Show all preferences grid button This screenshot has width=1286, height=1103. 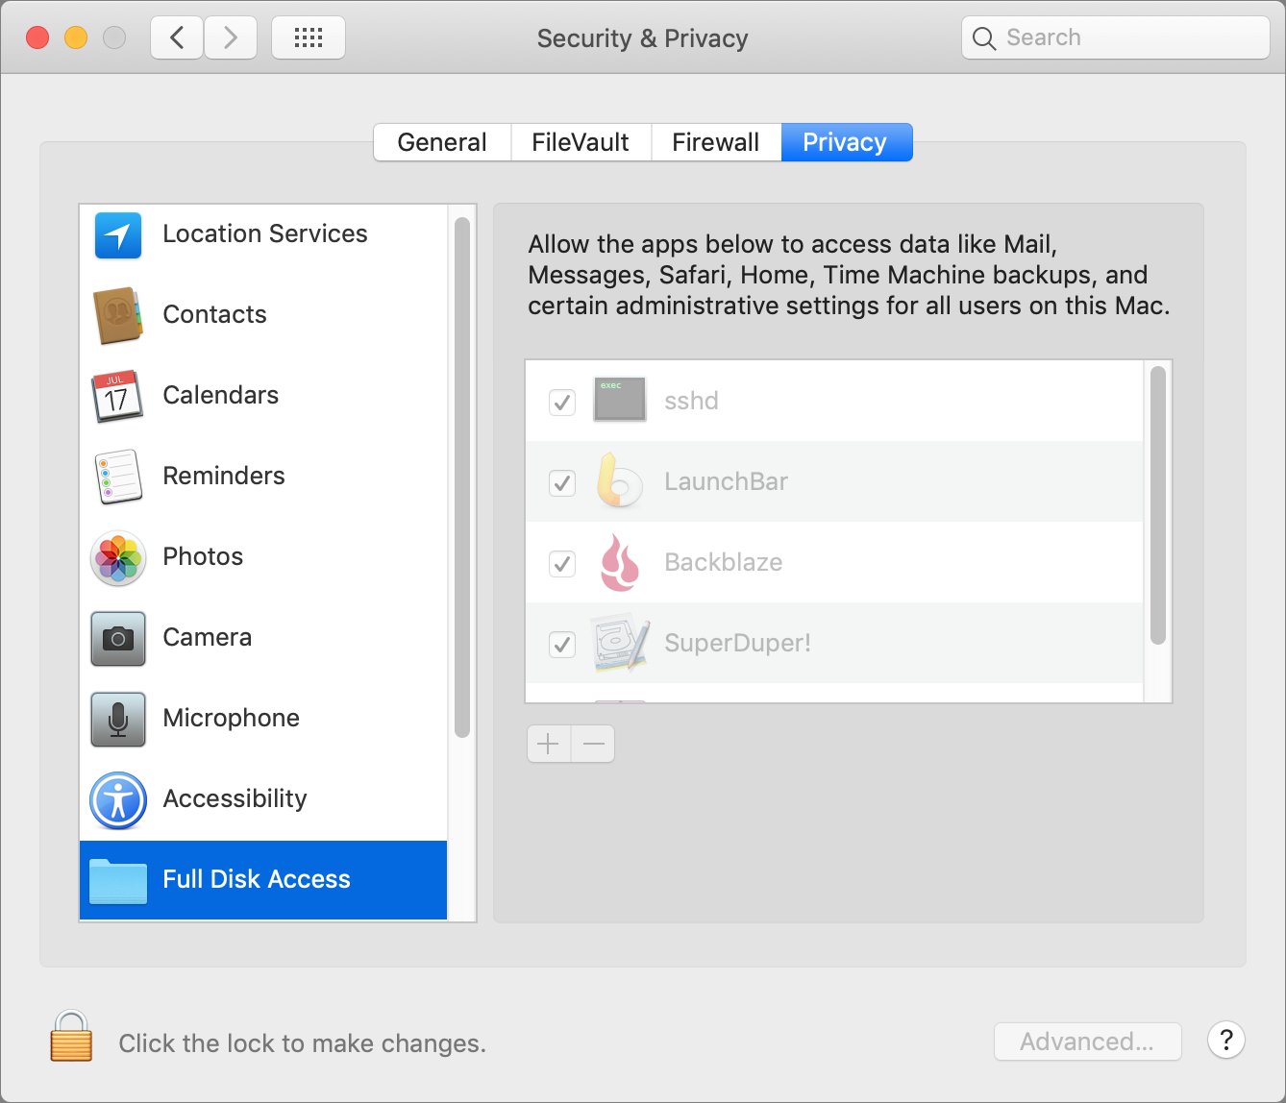pos(309,38)
